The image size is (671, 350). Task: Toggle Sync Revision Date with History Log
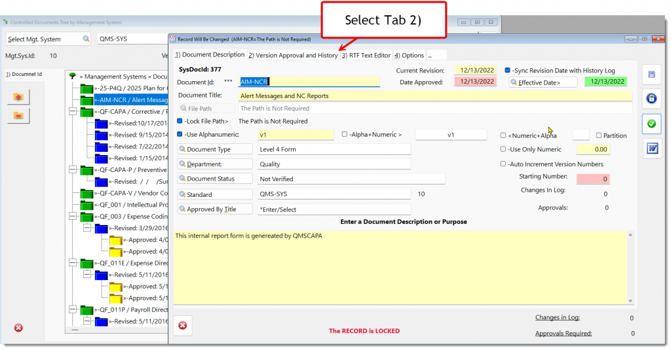[x=507, y=70]
